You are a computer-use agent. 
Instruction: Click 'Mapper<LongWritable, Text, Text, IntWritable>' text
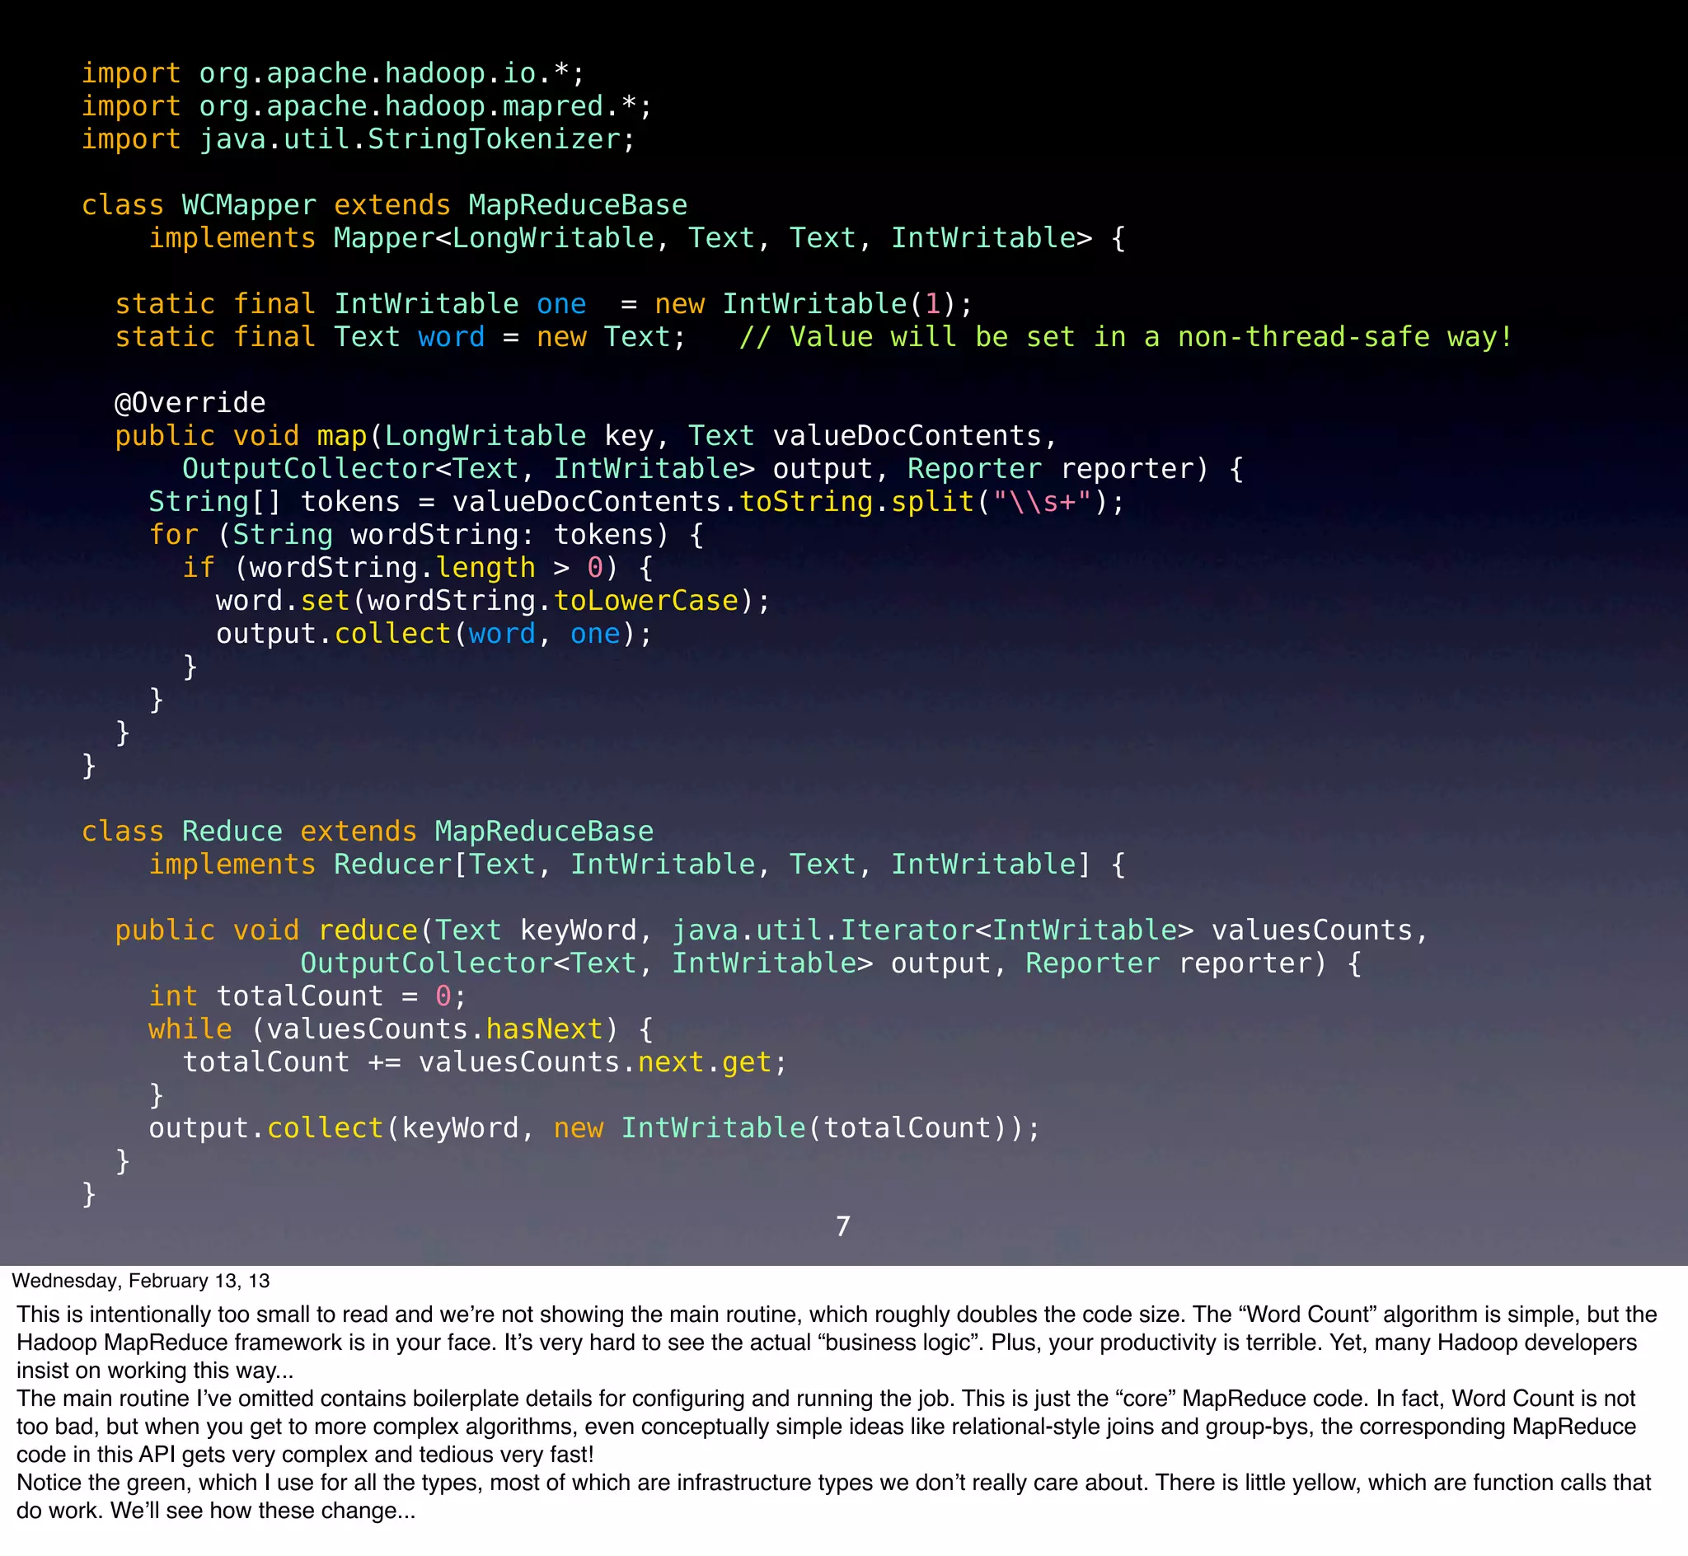(x=712, y=238)
